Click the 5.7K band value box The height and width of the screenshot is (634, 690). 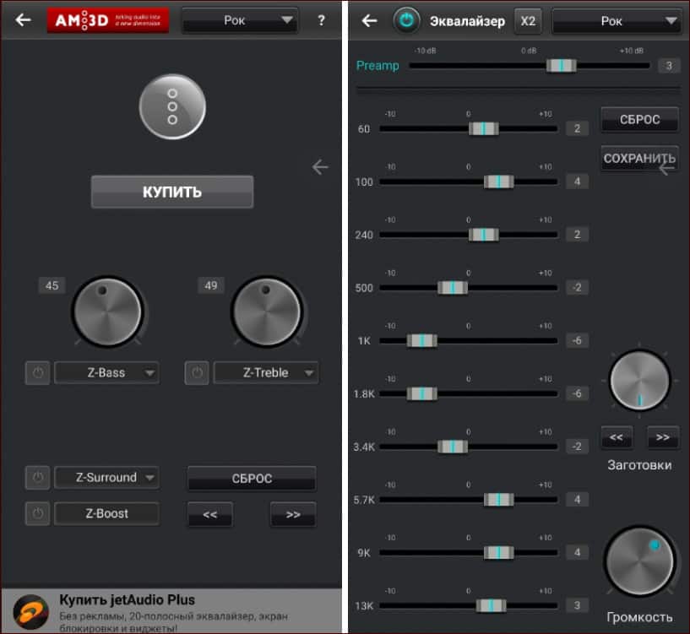click(x=577, y=500)
